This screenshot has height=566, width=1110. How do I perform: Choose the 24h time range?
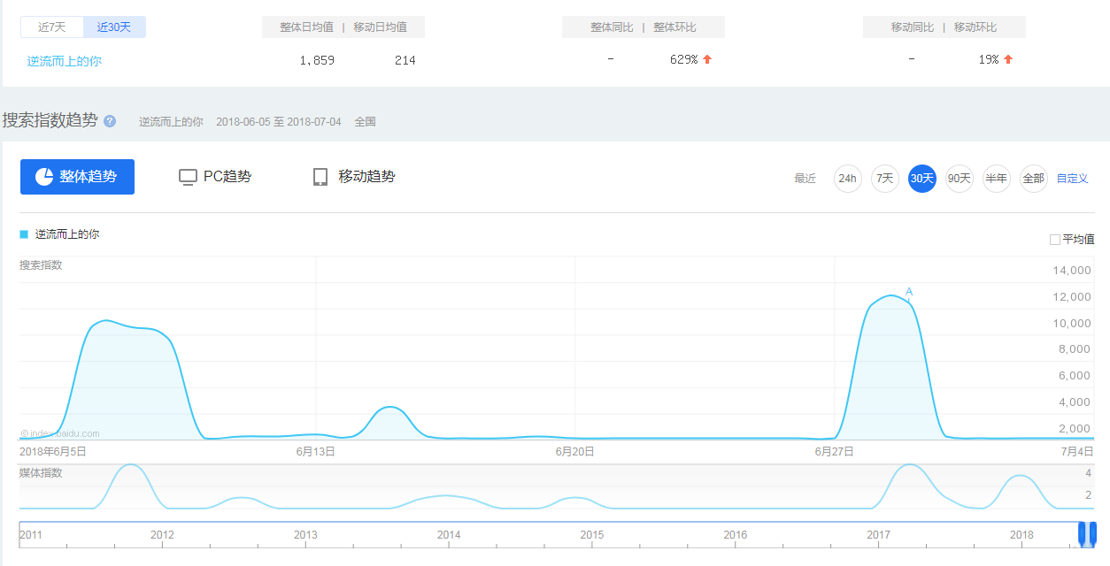click(848, 179)
